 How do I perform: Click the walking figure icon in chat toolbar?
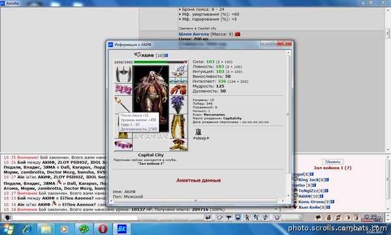247,217
